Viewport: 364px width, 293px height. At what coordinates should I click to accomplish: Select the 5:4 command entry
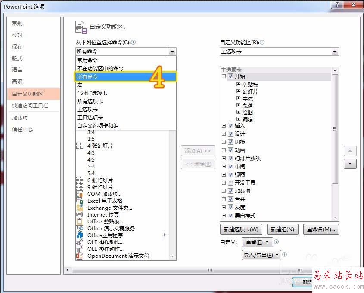coord(91,173)
